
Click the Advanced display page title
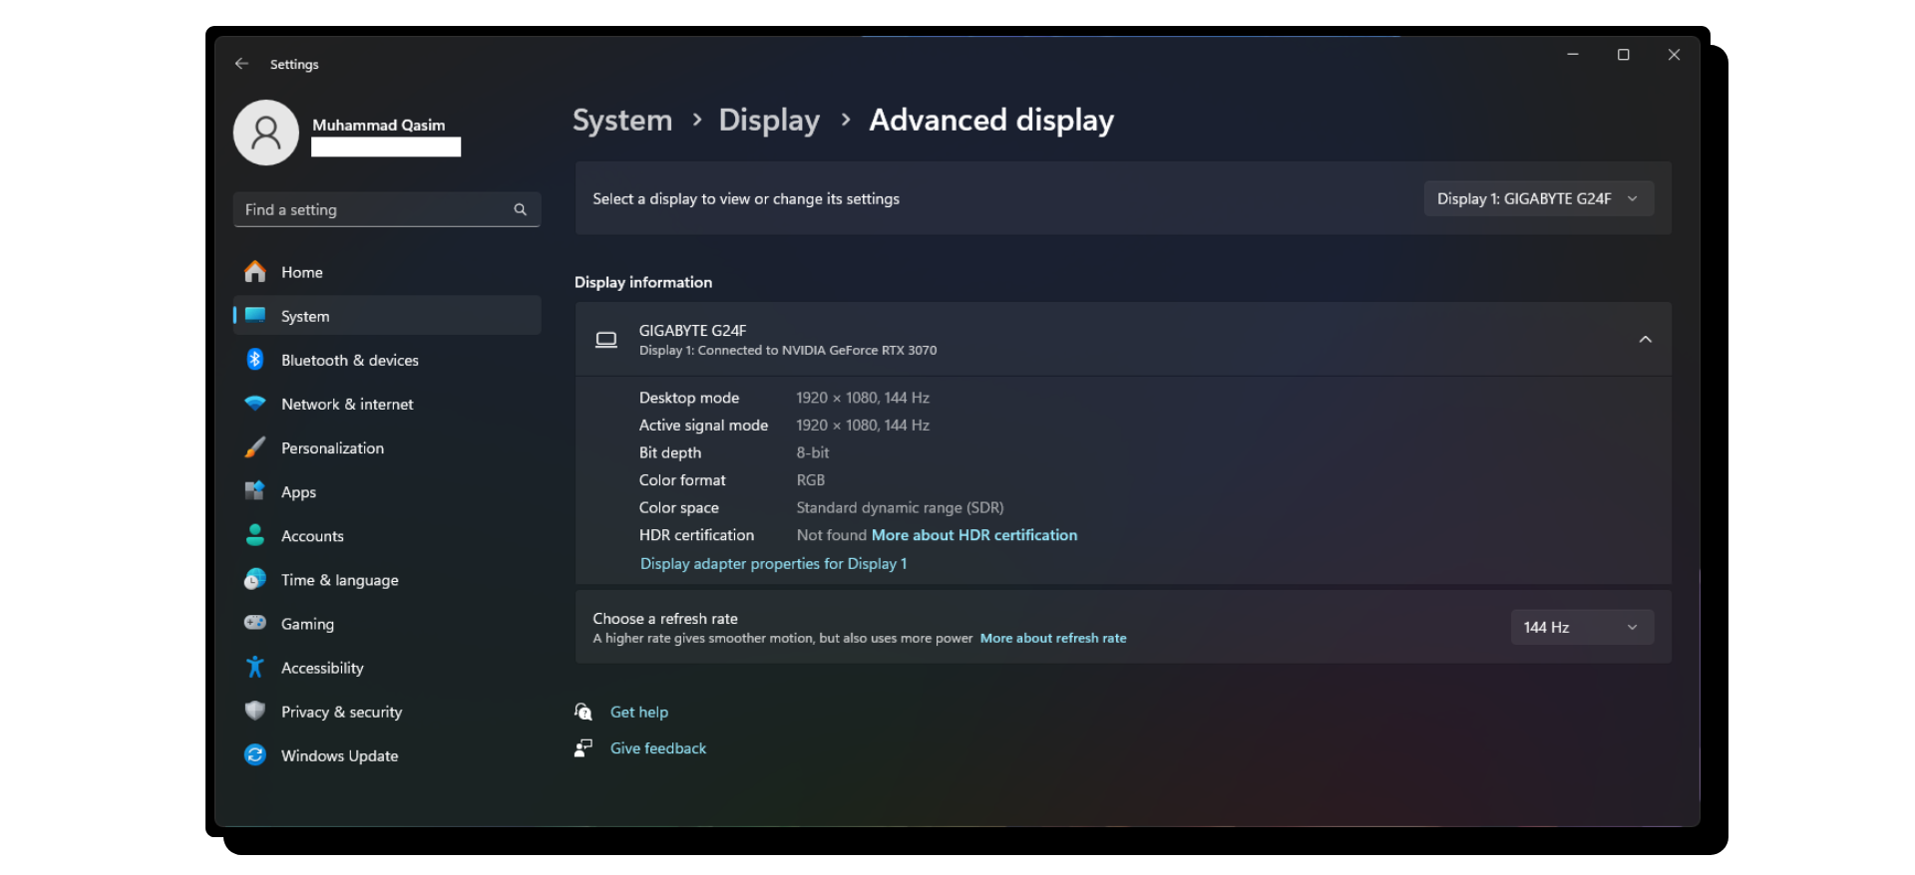(991, 121)
